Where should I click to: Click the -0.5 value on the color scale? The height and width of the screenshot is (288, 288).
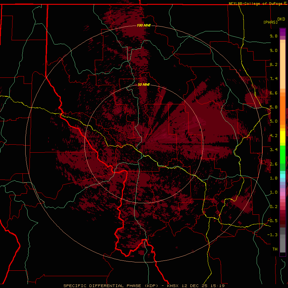273,220
